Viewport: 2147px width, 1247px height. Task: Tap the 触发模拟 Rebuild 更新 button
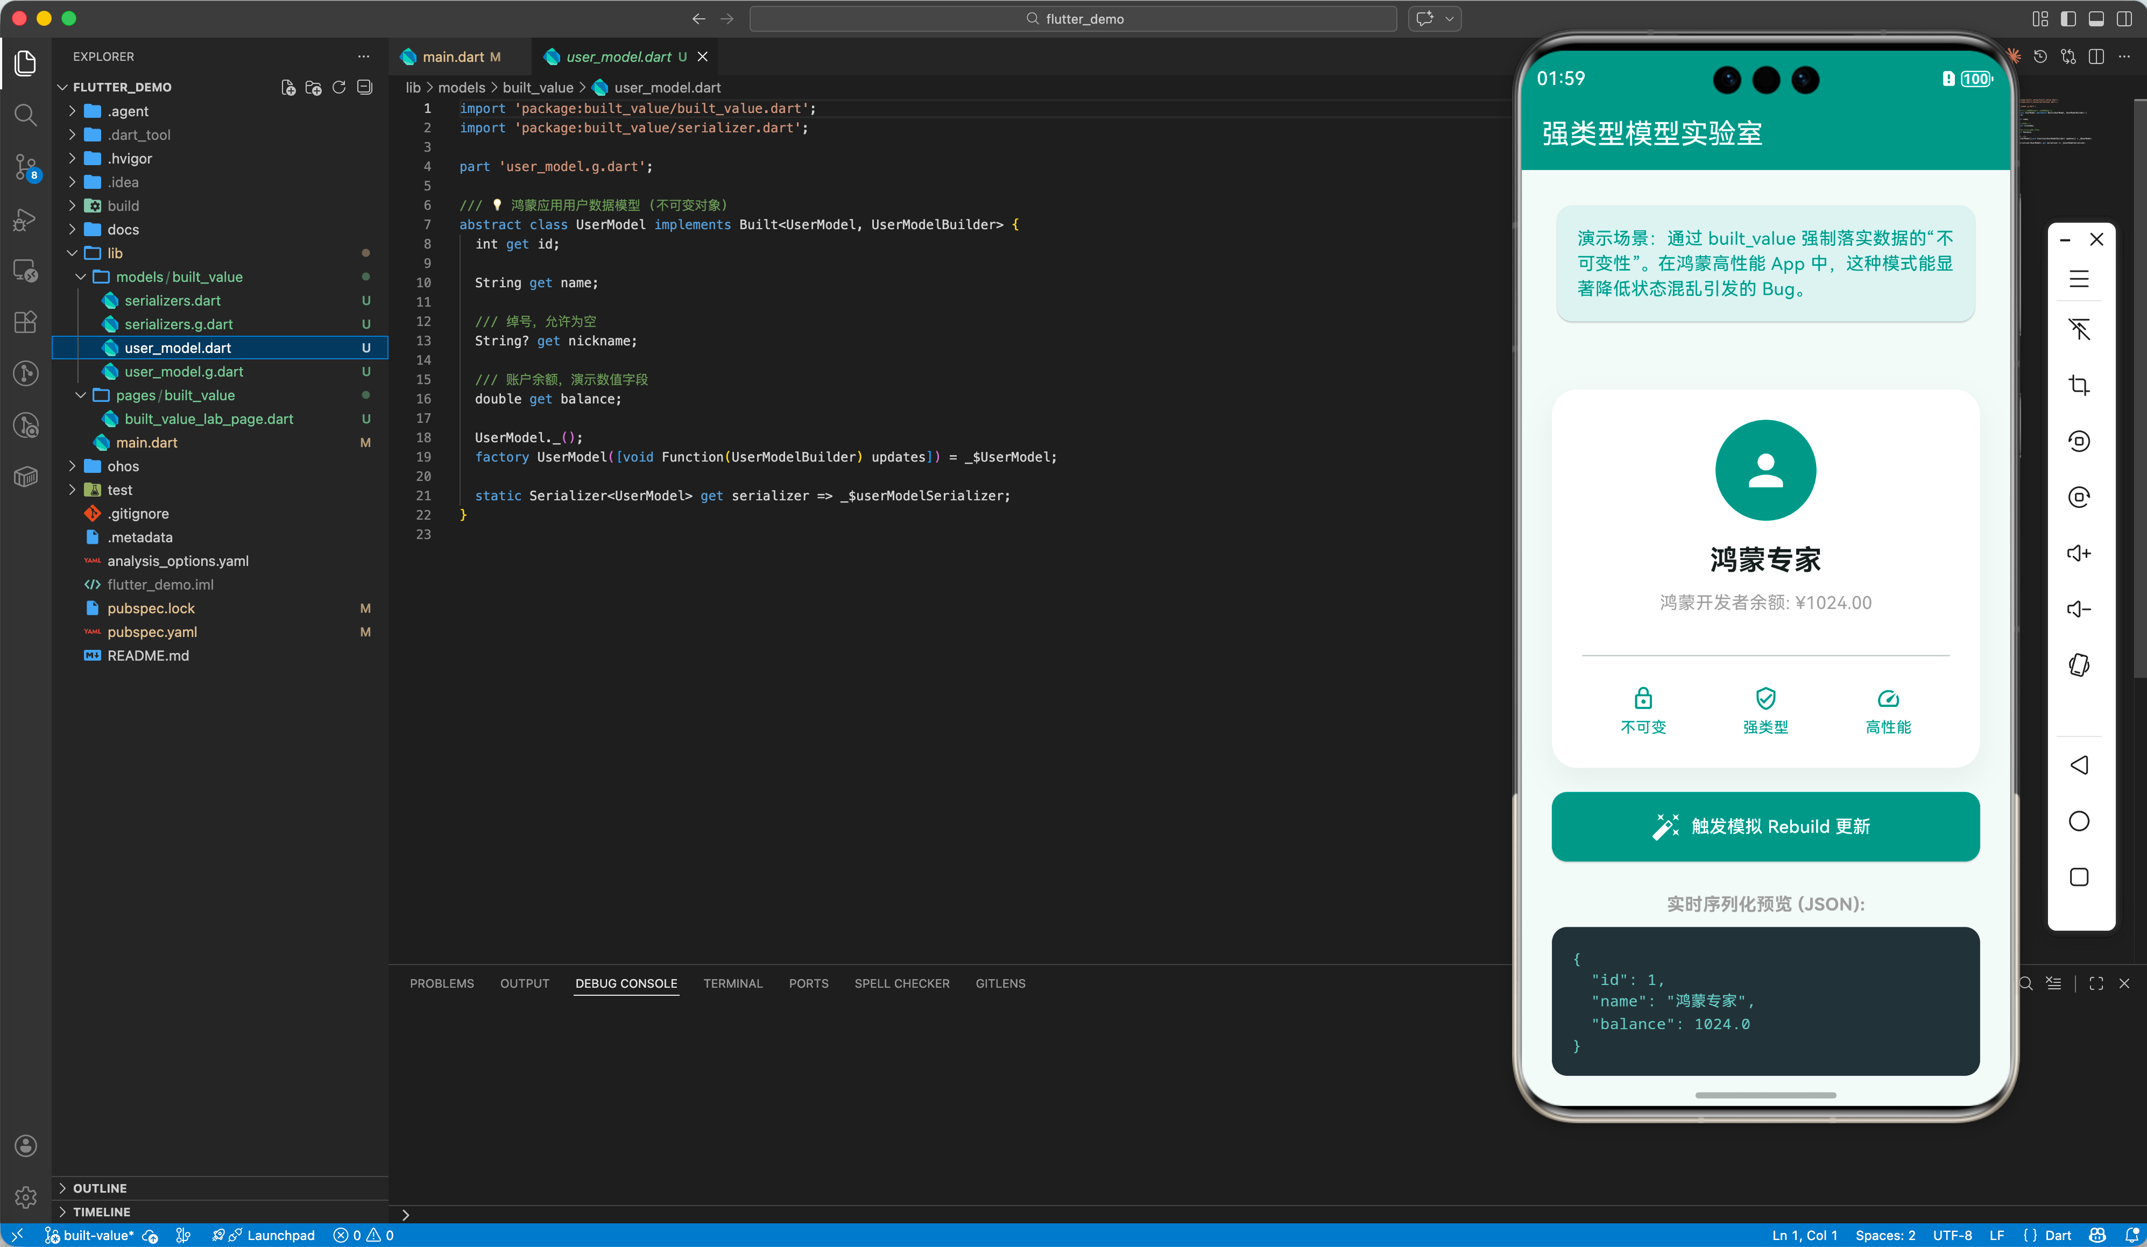click(x=1765, y=826)
